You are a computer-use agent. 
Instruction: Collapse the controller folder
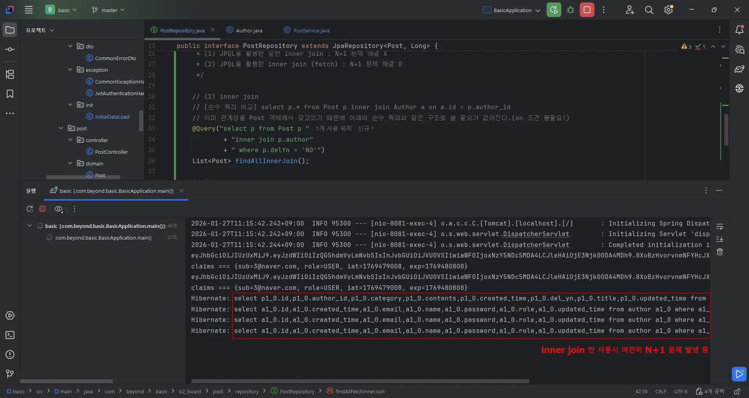tap(70, 140)
